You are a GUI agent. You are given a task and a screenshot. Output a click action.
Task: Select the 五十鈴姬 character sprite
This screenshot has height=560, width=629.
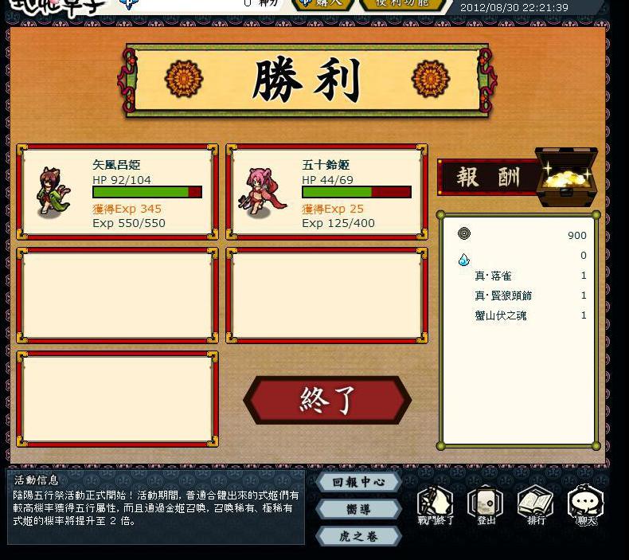(261, 193)
